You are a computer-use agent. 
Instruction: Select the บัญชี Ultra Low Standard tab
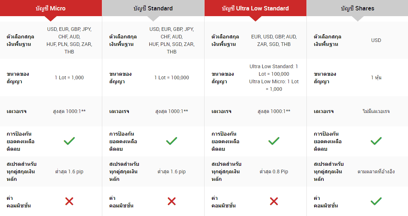tap(255, 8)
